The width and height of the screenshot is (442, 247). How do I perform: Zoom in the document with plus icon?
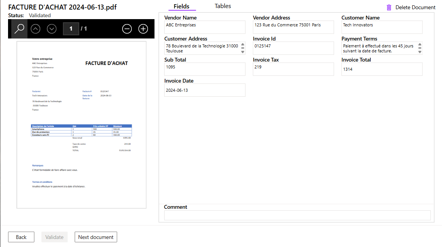click(143, 29)
